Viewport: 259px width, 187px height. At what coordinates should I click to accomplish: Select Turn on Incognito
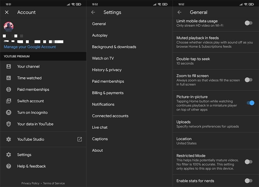coord(43,112)
